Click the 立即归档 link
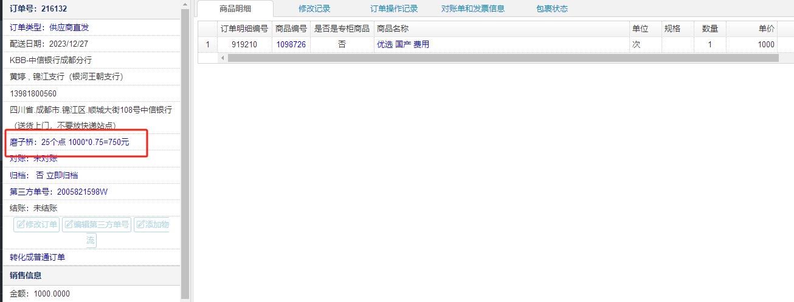 (x=62, y=175)
